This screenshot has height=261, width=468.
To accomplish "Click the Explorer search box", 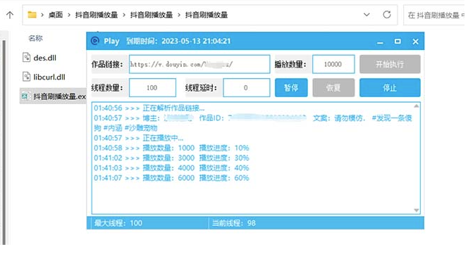I will [x=435, y=15].
